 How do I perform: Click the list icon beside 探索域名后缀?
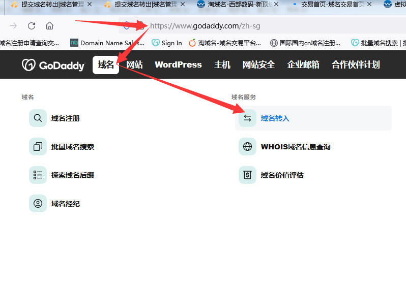38,175
